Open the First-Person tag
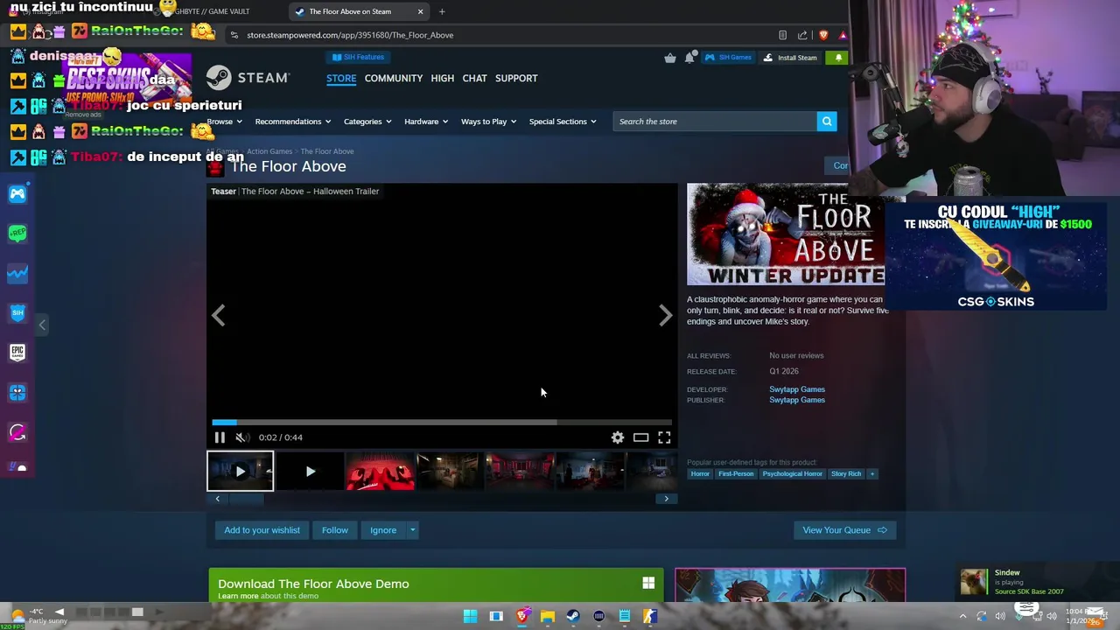Screen dimensions: 1120x630 (736, 473)
